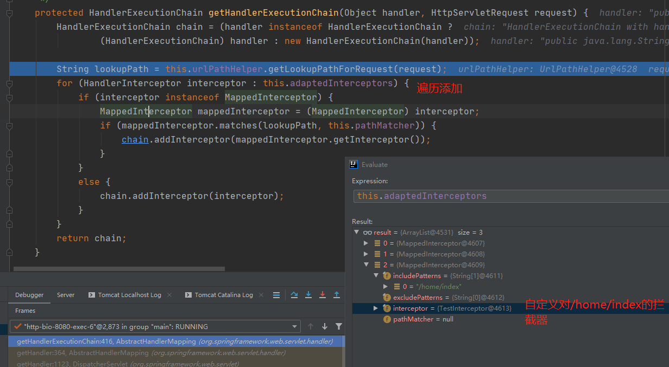Toggle the fold marker beside getHandlerExecutionChain signature
This screenshot has width=669, height=367.
pyautogui.click(x=10, y=12)
